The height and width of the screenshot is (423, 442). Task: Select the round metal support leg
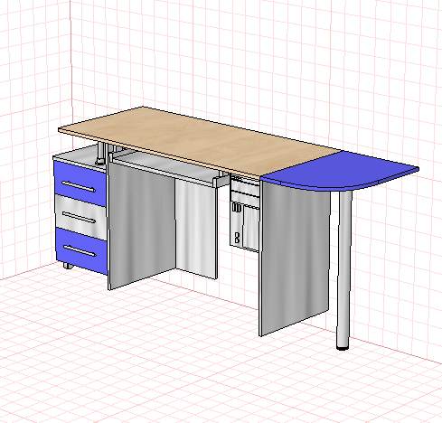343,269
